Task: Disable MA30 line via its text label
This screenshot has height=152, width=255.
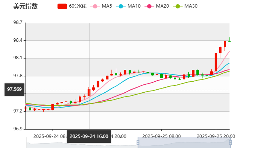Action: tap(191, 6)
